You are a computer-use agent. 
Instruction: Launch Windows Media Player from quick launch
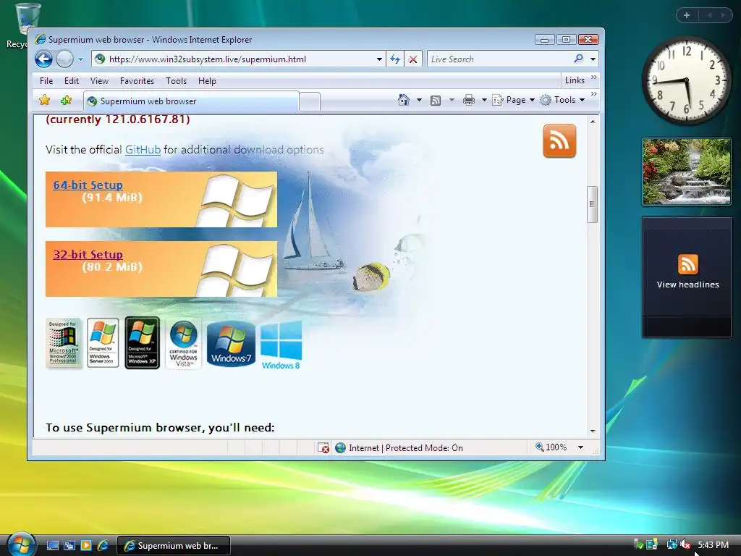click(x=86, y=546)
